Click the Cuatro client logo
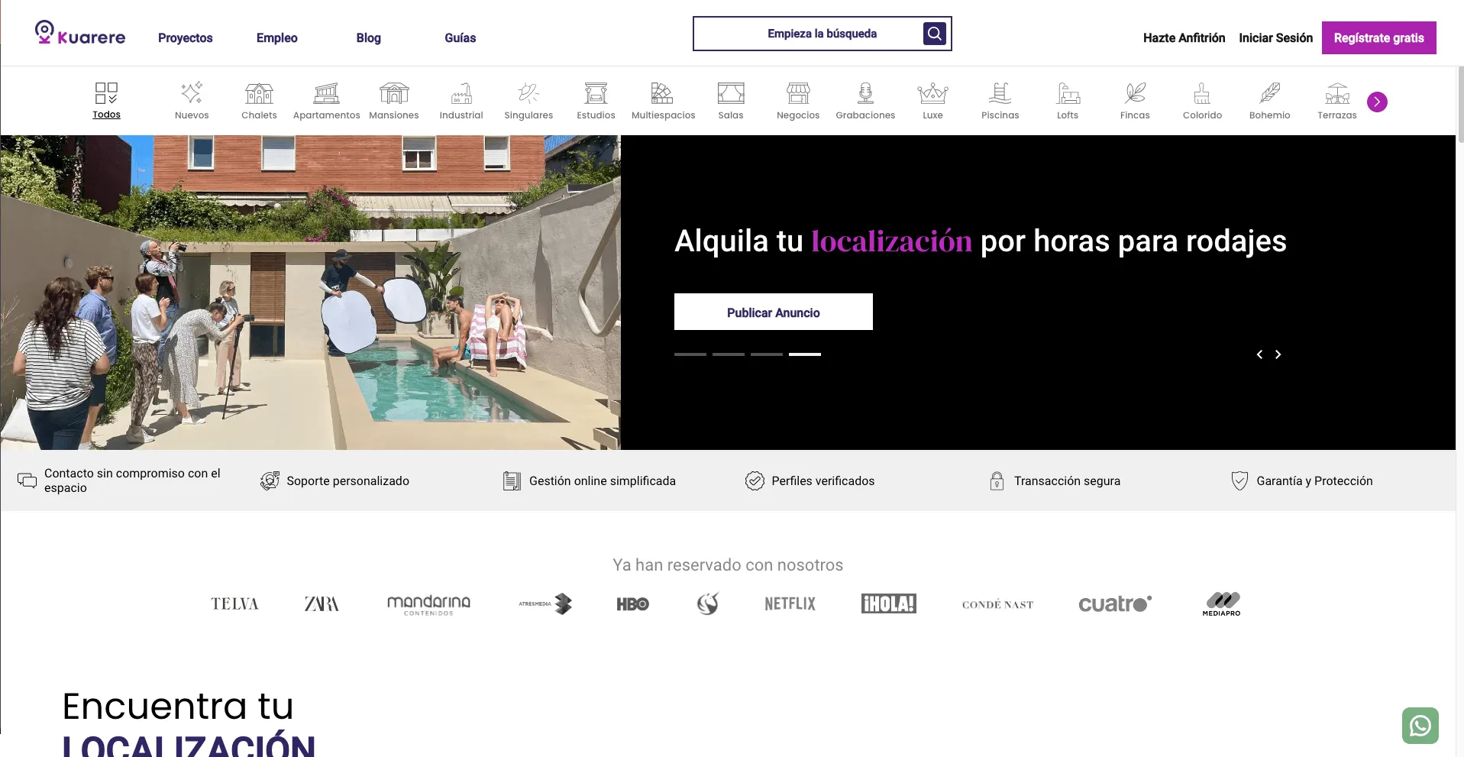1464x757 pixels. pyautogui.click(x=1115, y=603)
